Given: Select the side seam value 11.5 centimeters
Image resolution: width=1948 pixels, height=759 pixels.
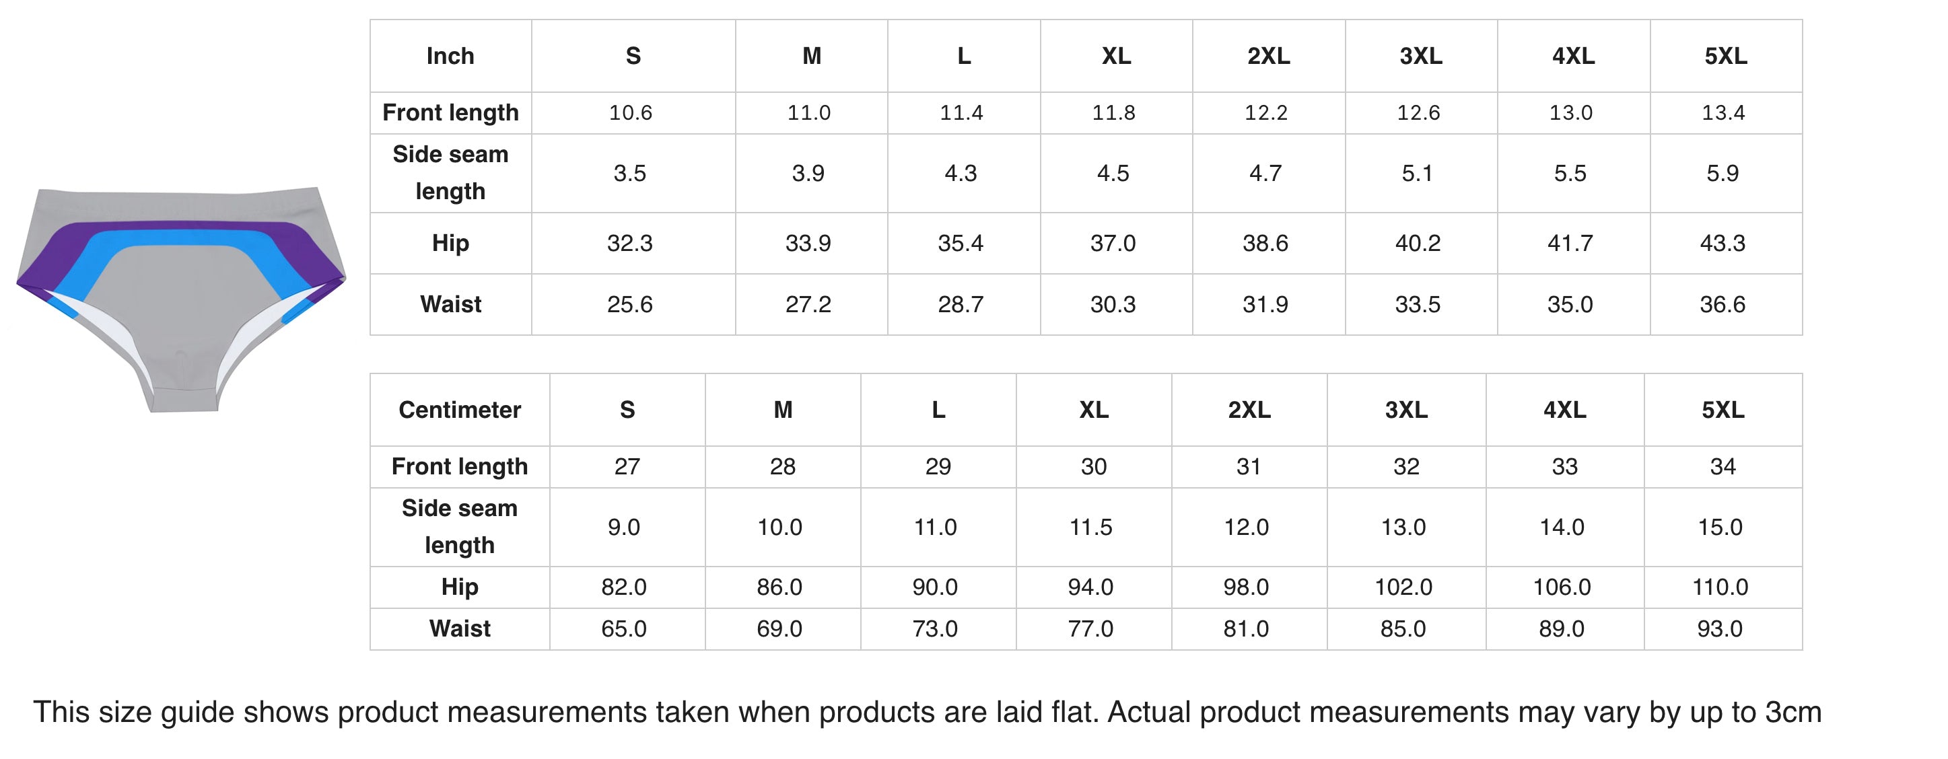Looking at the screenshot, I should (1090, 527).
